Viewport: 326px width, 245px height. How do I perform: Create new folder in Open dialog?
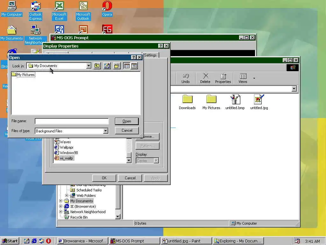(x=117, y=66)
